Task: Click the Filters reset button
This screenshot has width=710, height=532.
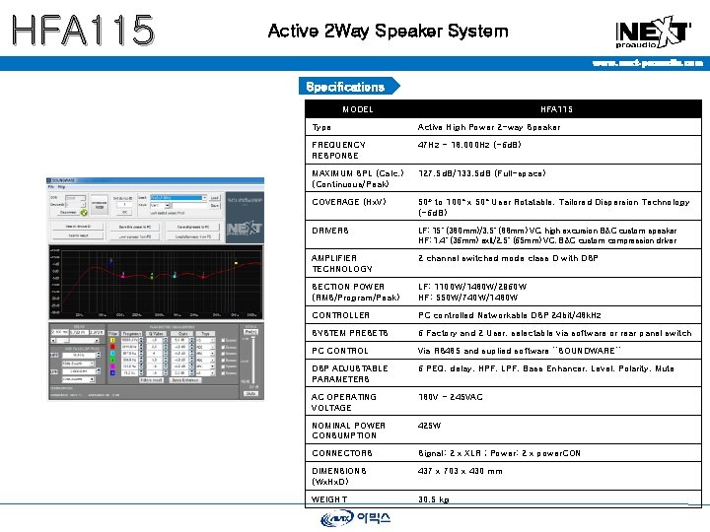Action: tap(151, 380)
